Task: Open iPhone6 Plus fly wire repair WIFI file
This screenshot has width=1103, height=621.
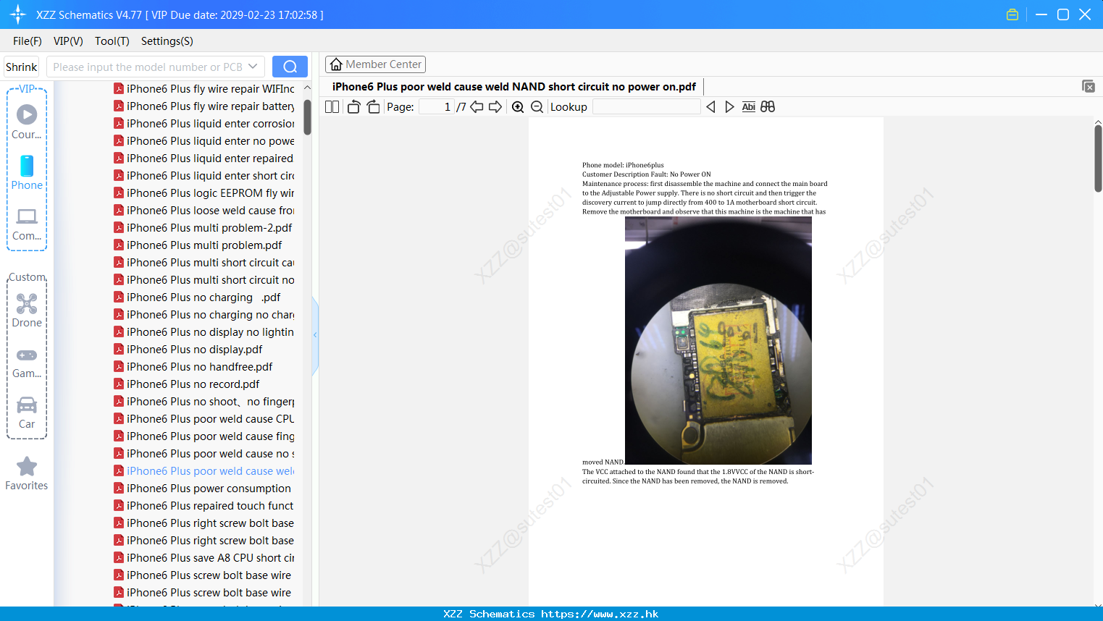Action: [204, 89]
